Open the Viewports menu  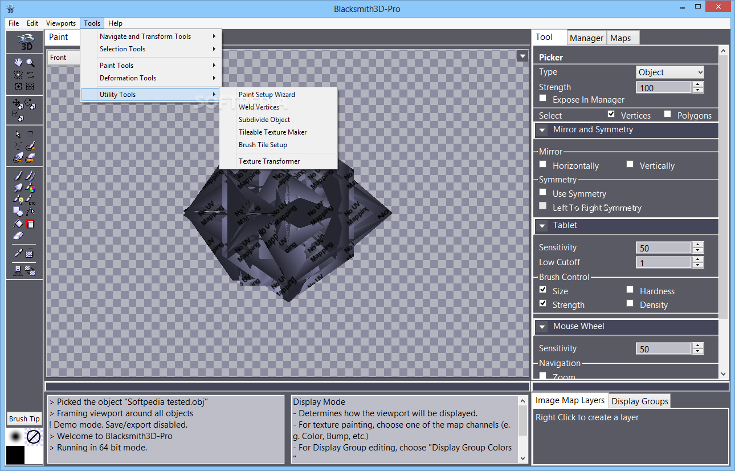(61, 23)
